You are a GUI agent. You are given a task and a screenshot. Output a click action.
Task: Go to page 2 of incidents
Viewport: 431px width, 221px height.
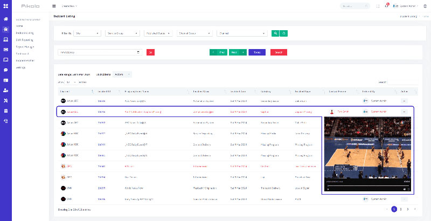(x=400, y=209)
